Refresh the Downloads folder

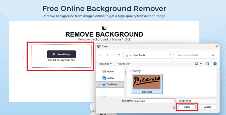(170, 55)
